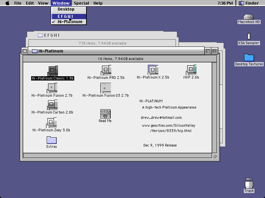The width and height of the screenshot is (265, 198).
Task: Click the menu bar clock showing 7:36 PM
Action: (225, 3)
